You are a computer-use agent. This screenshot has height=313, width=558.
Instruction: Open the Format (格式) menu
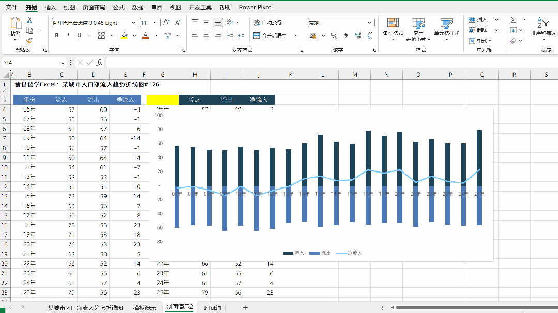[x=480, y=41]
